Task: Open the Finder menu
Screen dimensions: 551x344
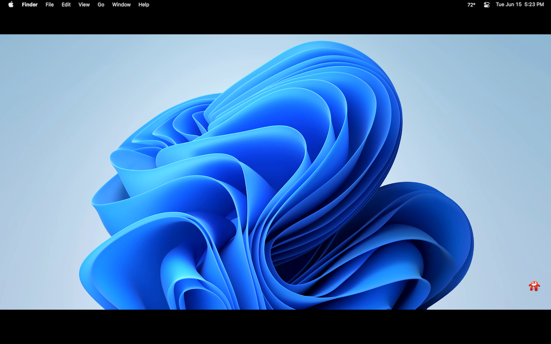Action: (30, 5)
